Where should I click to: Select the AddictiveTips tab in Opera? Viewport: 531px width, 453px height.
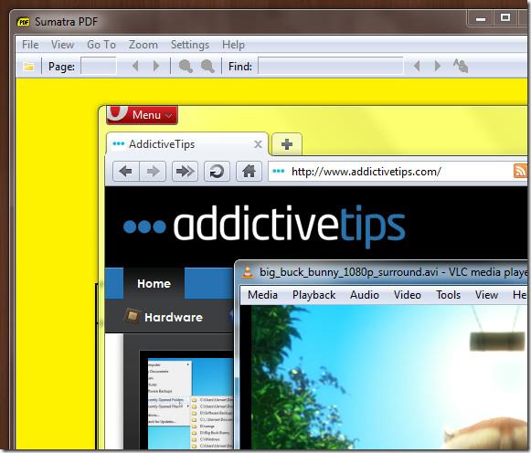pyautogui.click(x=187, y=144)
